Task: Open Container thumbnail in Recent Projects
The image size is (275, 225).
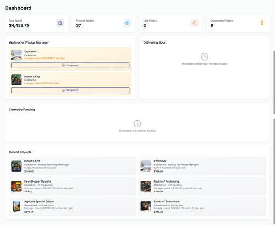Action: (x=146, y=166)
